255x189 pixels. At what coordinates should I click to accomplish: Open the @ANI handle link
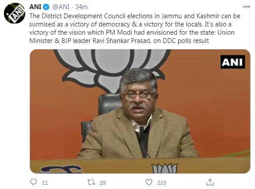click(x=61, y=7)
